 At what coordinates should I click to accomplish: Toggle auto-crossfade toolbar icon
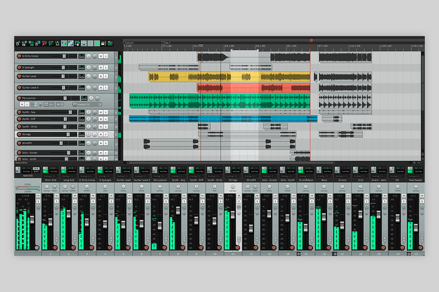(64, 43)
